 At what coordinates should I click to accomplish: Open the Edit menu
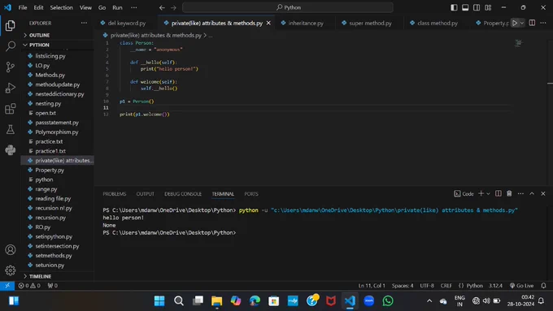(x=38, y=7)
